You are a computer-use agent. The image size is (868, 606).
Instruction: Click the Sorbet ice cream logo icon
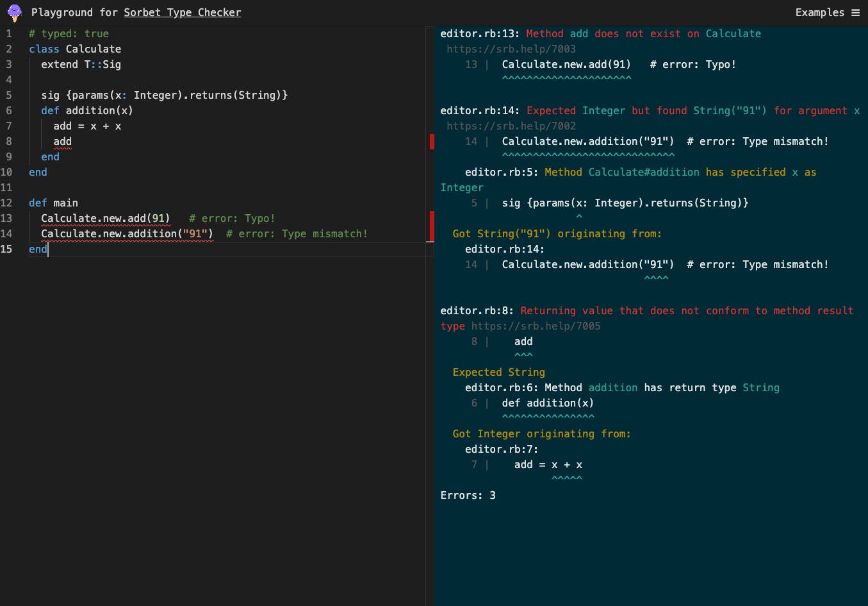[14, 12]
